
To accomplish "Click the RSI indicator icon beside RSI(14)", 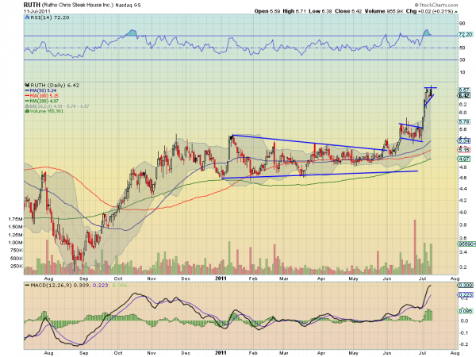I will coord(27,17).
